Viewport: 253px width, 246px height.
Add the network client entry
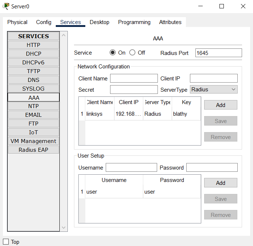point(221,105)
